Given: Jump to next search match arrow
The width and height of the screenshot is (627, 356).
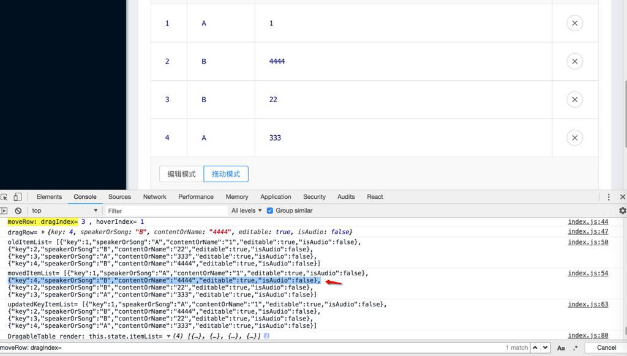Looking at the screenshot, I should click(x=545, y=347).
